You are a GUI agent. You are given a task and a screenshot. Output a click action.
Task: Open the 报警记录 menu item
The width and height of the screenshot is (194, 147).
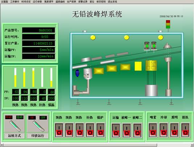(x=83, y=1)
